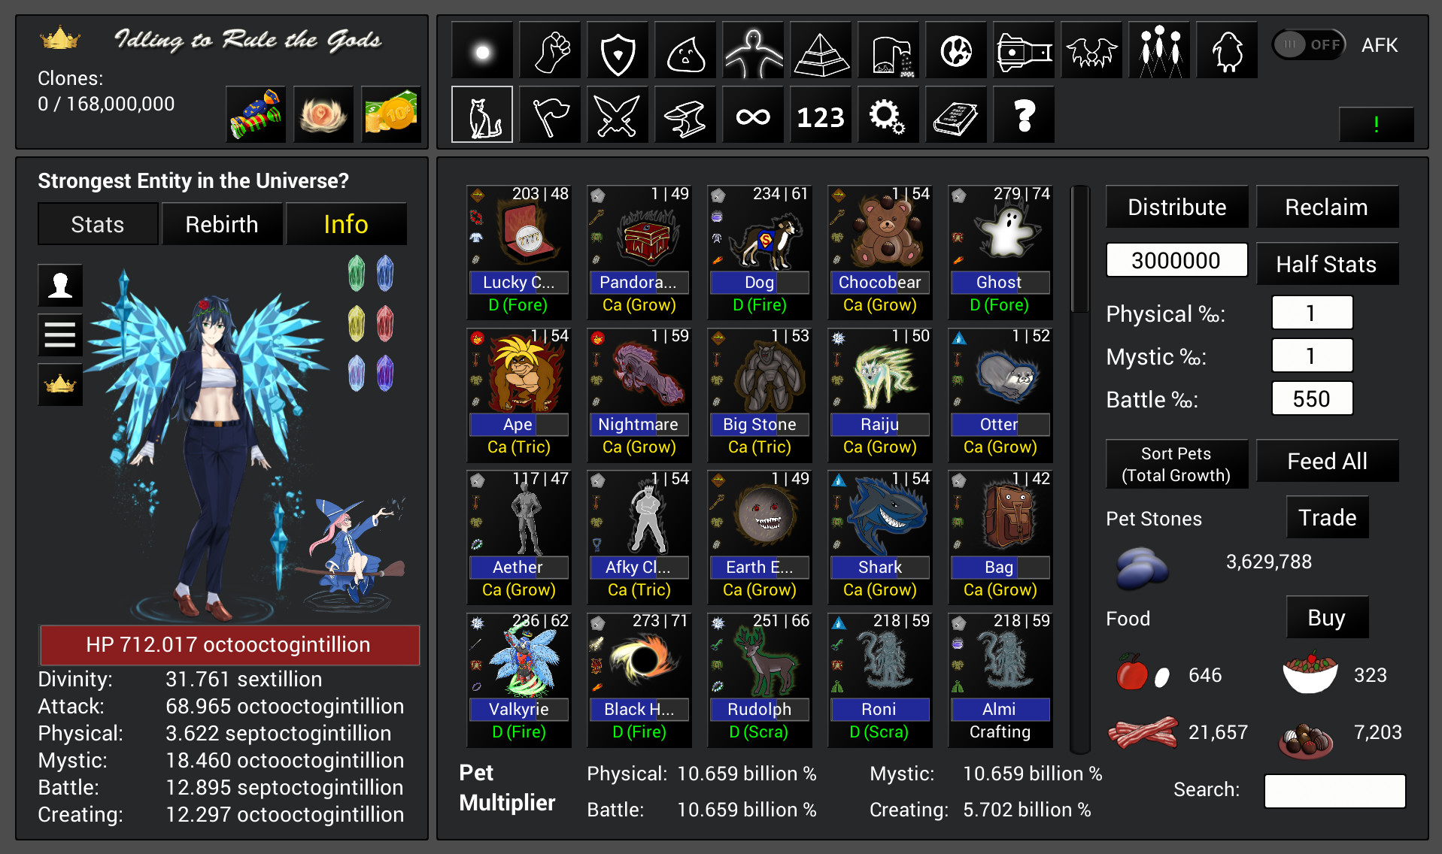Open crafting using the anvil icon
This screenshot has width=1442, height=854.
pyautogui.click(x=685, y=114)
